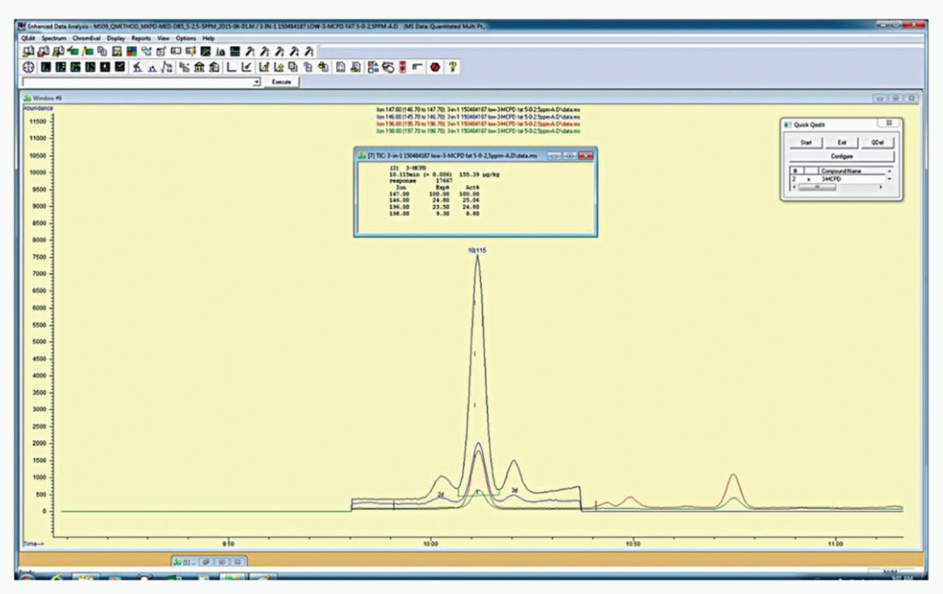Click the down arrow in Quick Qedit compound list
This screenshot has height=594, width=943.
889,179
